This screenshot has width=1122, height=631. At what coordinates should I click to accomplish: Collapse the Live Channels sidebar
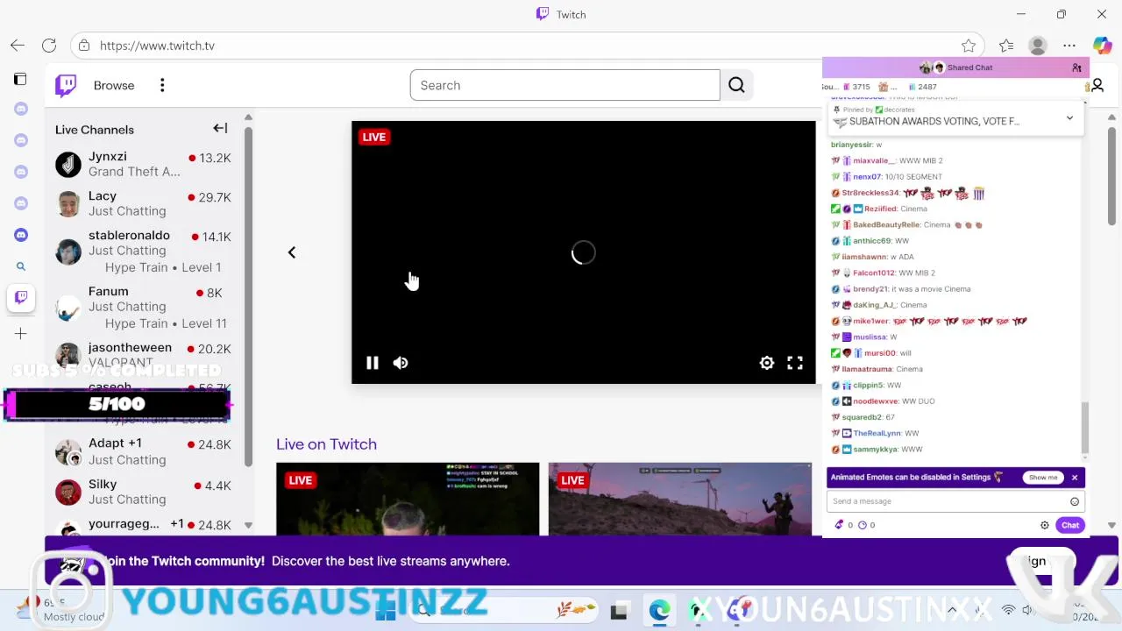(x=220, y=129)
